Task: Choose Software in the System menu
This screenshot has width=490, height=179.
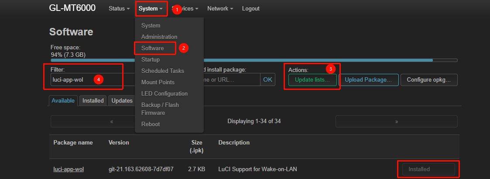Action: pos(152,48)
